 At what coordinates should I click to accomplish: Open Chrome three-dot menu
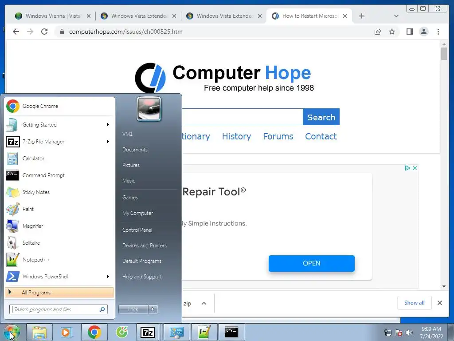(438, 32)
